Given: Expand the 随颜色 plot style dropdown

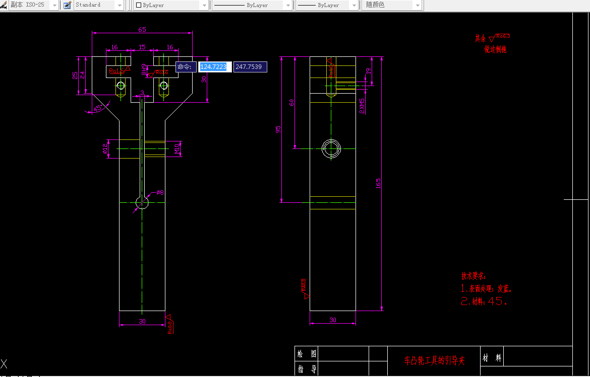Looking at the screenshot, I should (x=418, y=5).
